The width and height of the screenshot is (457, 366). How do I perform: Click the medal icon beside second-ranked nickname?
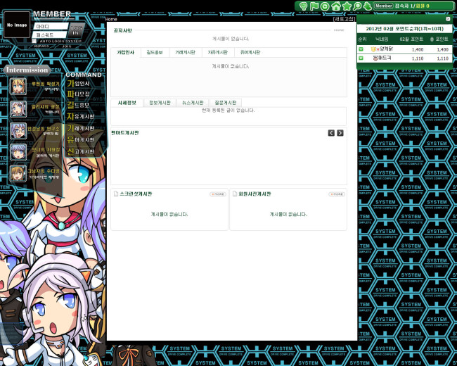375,58
